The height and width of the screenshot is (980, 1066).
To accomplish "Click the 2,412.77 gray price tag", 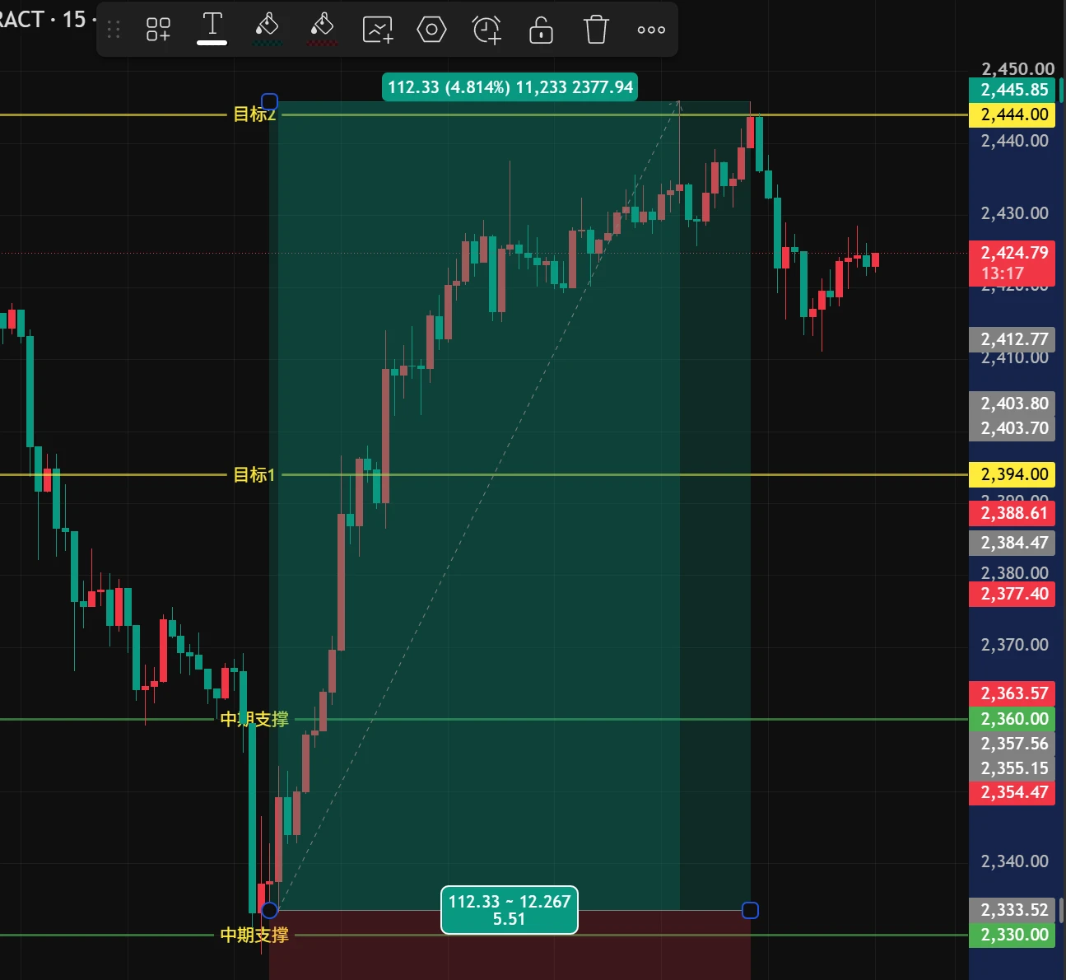I will [1012, 339].
